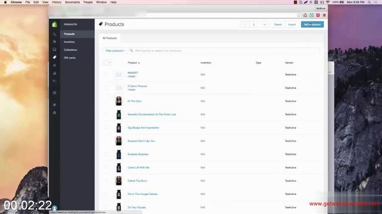Tick checkbox for Defeat The Burn row
The width and height of the screenshot is (382, 214).
106,181
